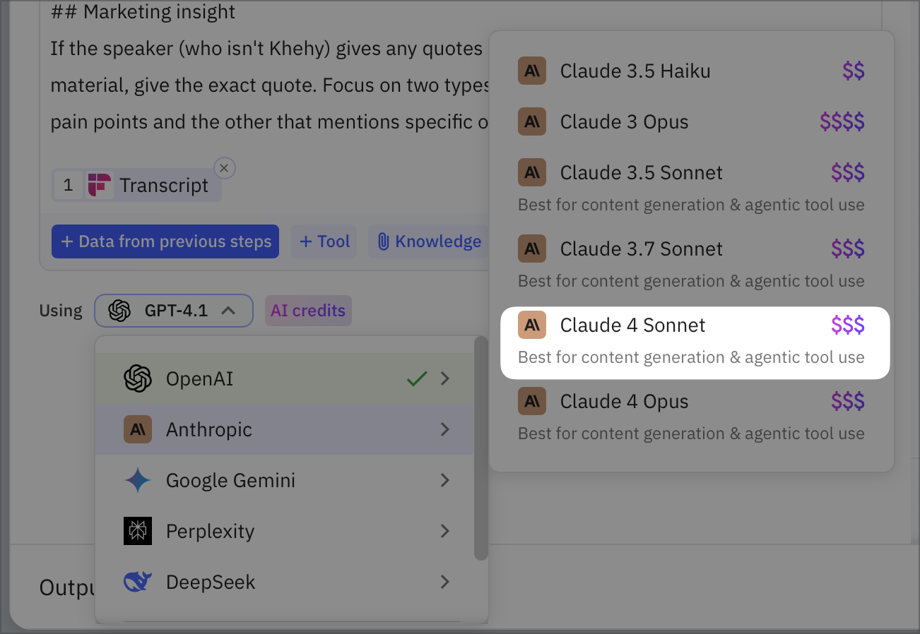920x634 pixels.
Task: Choose Claude 3 Opus model
Action: click(x=692, y=121)
